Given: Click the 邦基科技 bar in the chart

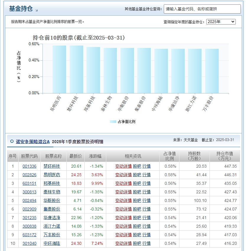Looking at the screenshot, I should coord(93,70).
